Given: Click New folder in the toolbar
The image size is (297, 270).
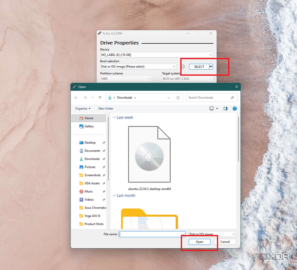Looking at the screenshot, I should (106, 108).
